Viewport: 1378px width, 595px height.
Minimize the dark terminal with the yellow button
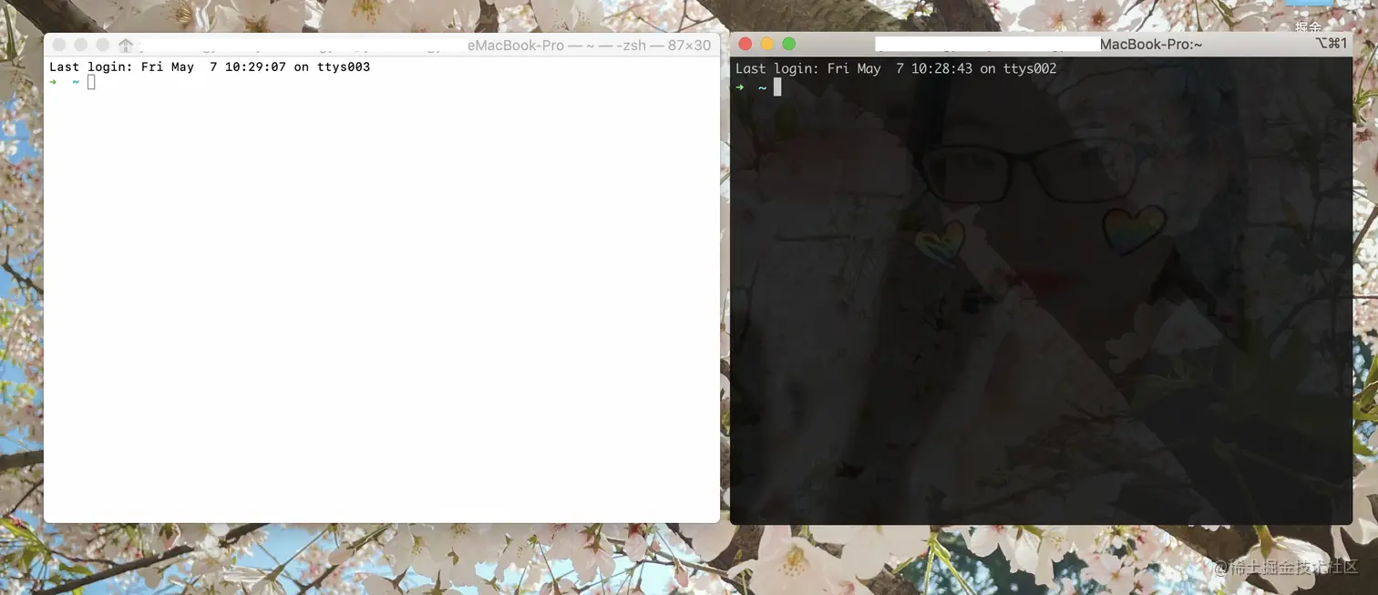[x=766, y=44]
